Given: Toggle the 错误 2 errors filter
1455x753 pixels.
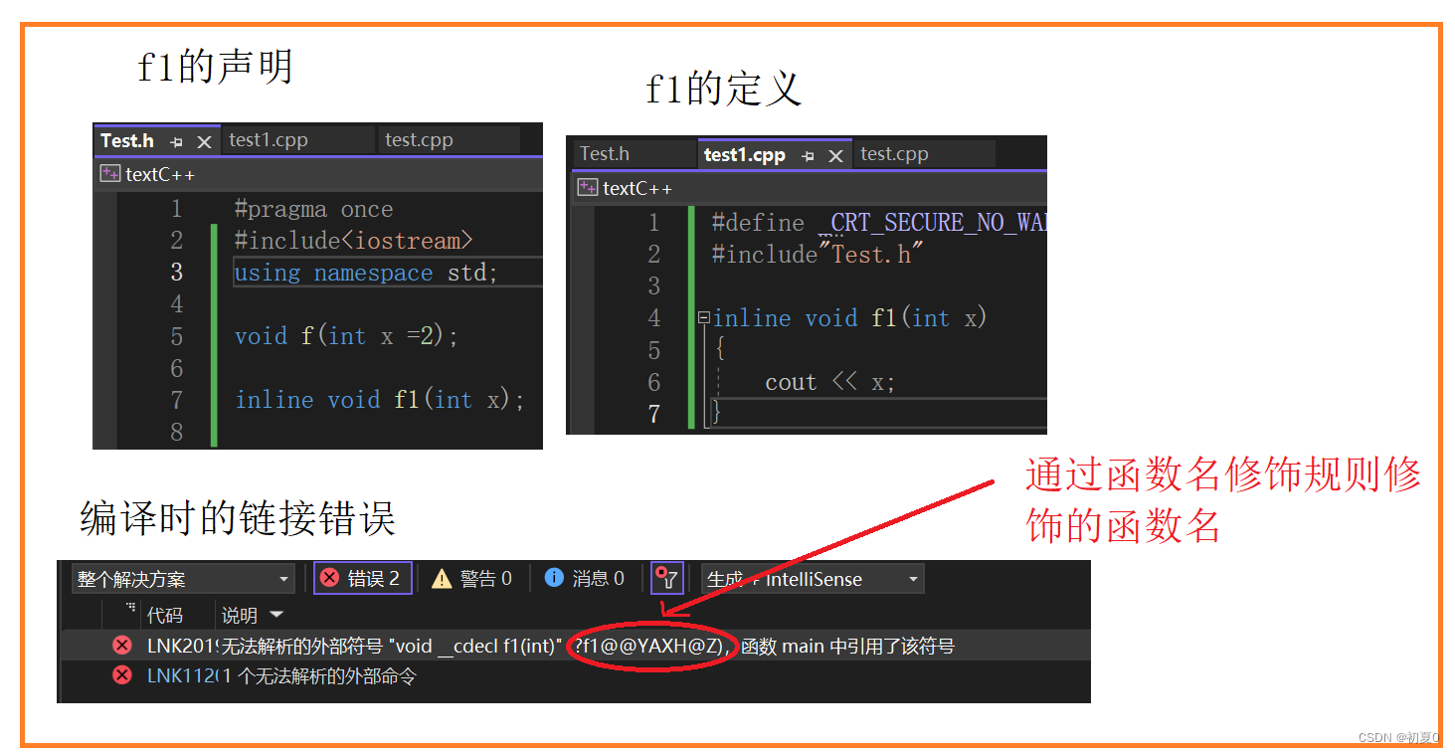Looking at the screenshot, I should (x=362, y=578).
